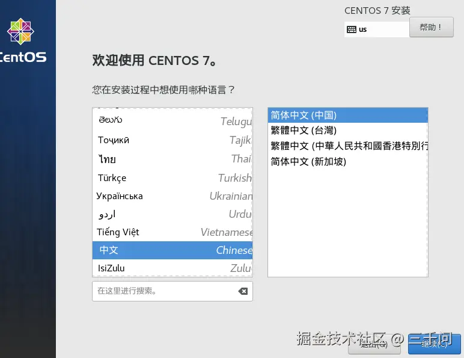Select Telugu in the language list
464x358 pixels.
click(172, 120)
